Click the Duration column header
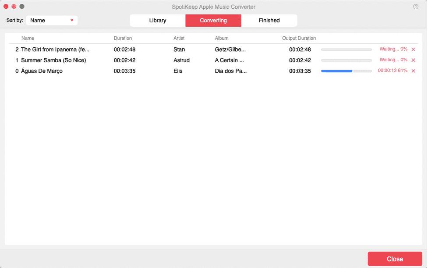 click(123, 38)
